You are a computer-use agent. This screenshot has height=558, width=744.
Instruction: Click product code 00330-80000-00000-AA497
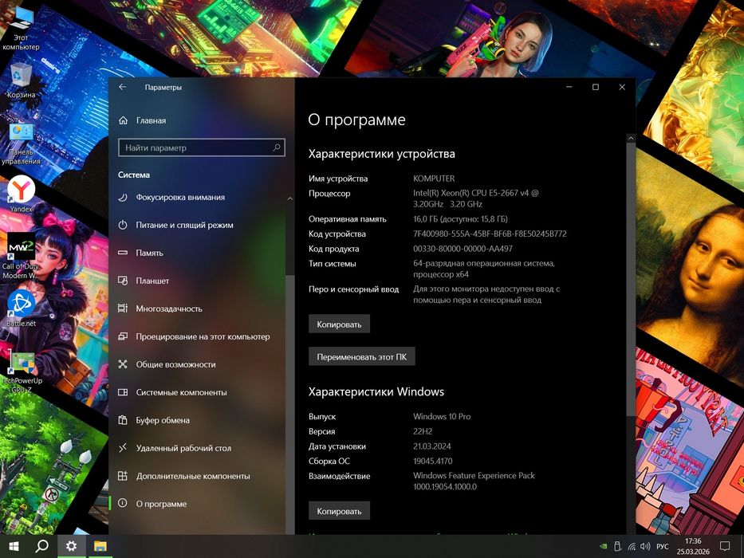point(463,249)
